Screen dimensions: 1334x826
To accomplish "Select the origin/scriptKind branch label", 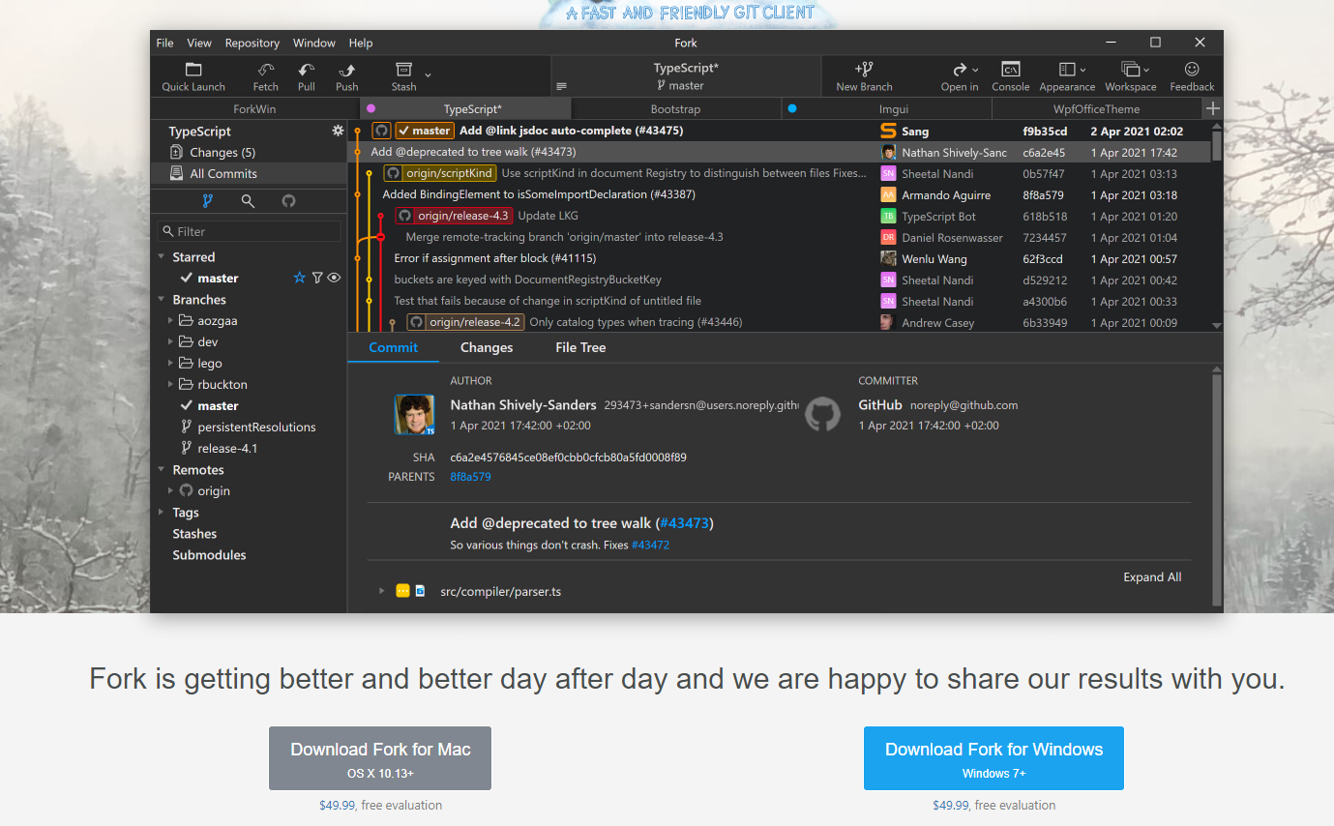I will point(440,173).
